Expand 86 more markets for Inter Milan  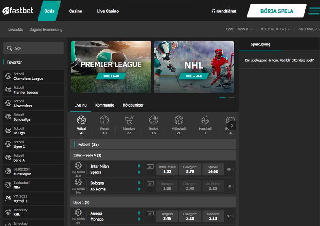point(230,169)
